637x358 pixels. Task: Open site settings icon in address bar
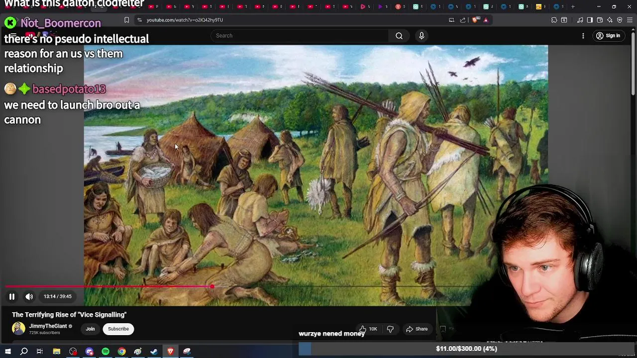[x=139, y=20]
